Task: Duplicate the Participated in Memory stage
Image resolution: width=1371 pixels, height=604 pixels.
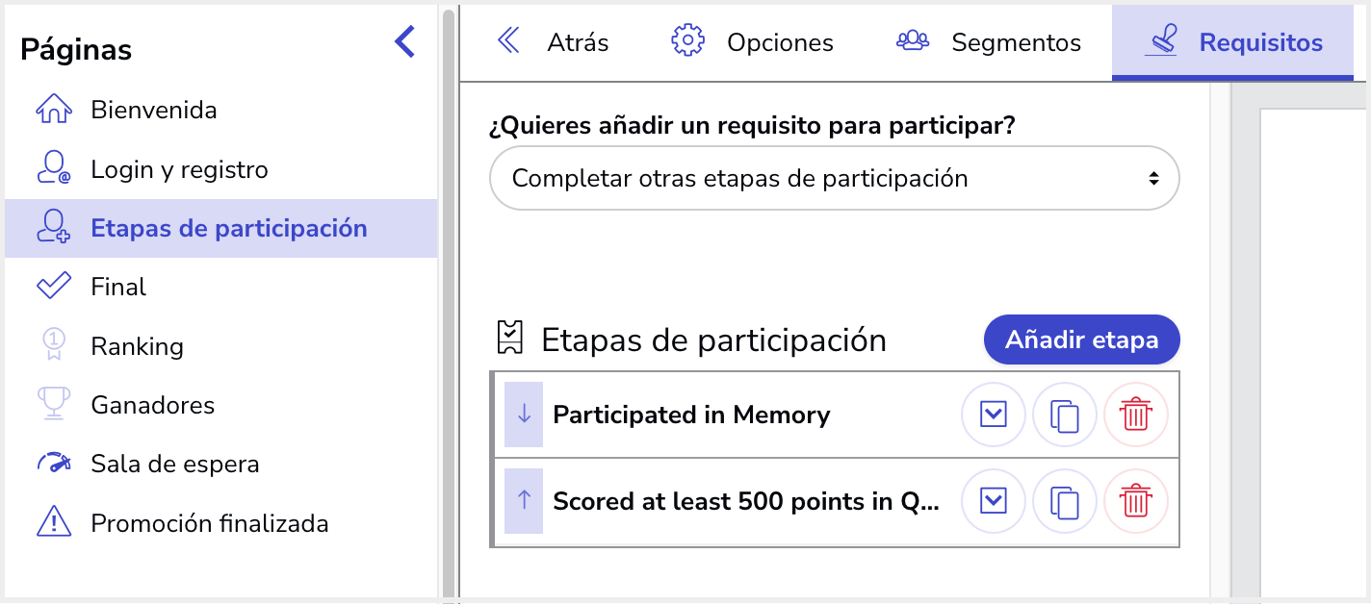Action: pos(1065,415)
